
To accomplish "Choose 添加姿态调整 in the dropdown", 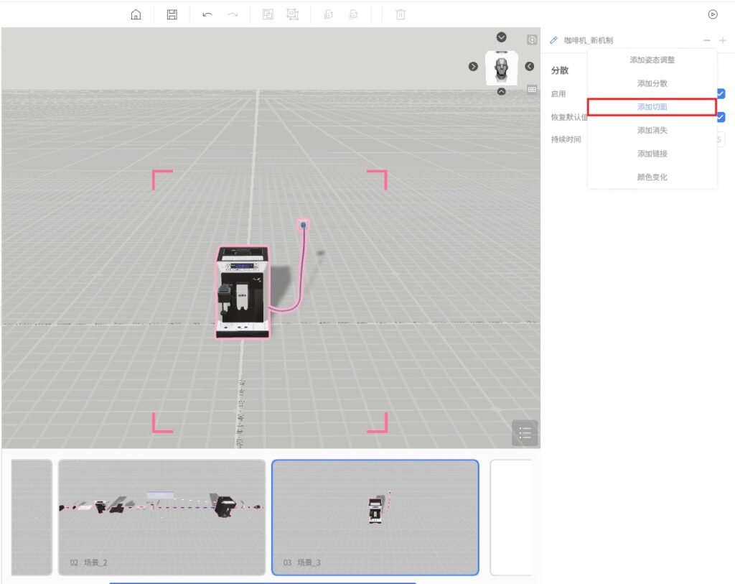I will (x=652, y=60).
